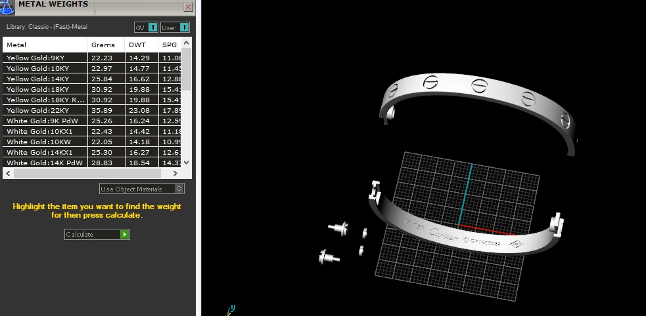Image resolution: width=646 pixels, height=316 pixels.
Task: Select the lower loose screw part
Action: (329, 257)
